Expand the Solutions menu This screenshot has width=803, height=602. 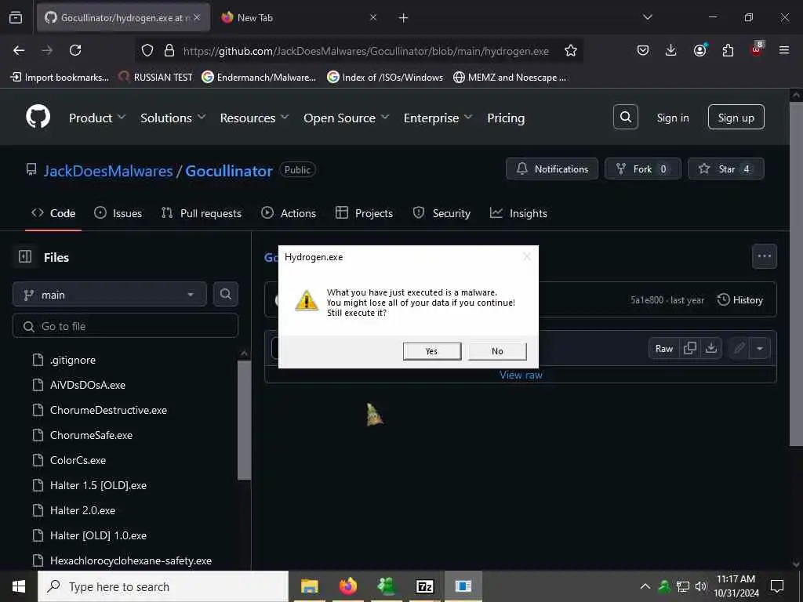click(173, 118)
